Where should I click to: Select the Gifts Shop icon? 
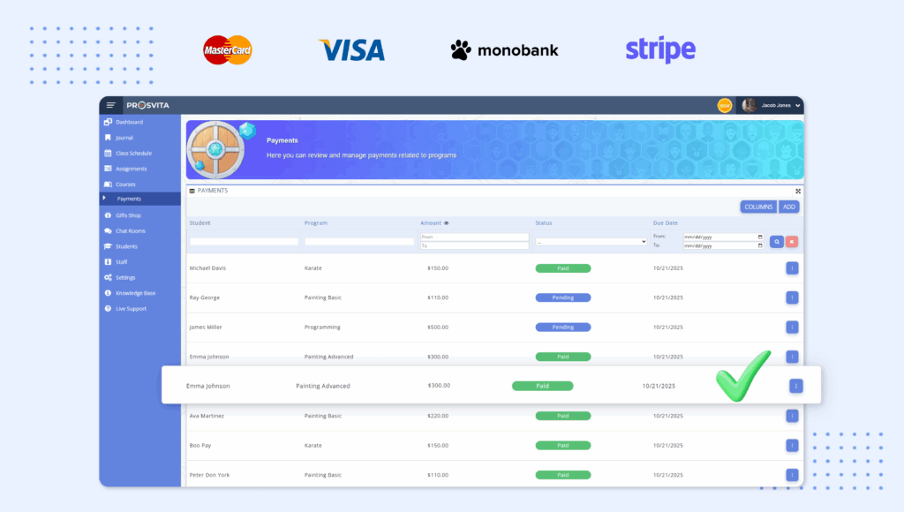pos(106,215)
